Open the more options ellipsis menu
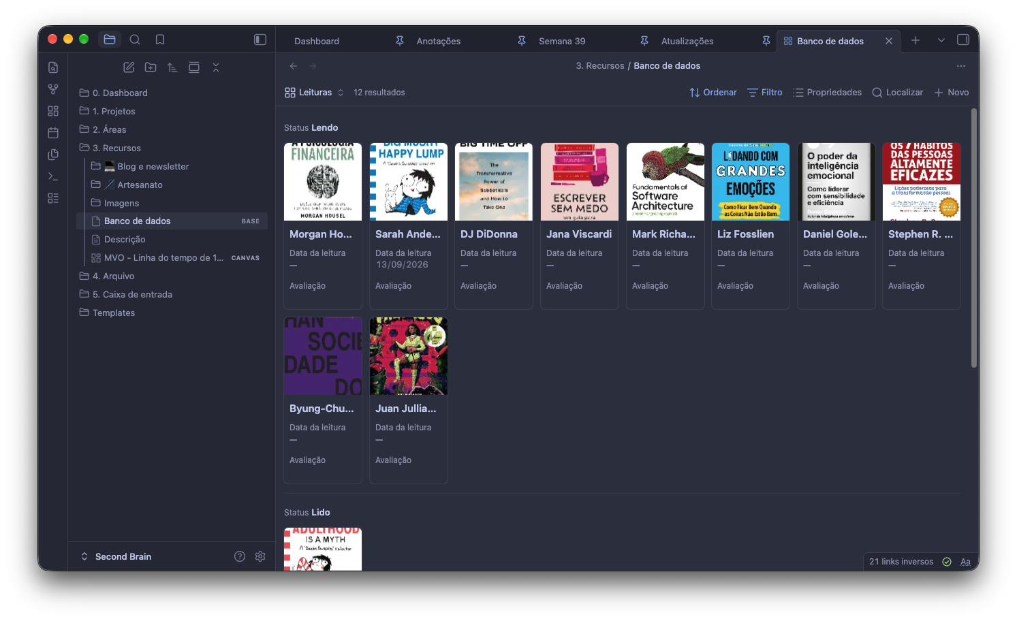This screenshot has height=621, width=1017. (961, 66)
